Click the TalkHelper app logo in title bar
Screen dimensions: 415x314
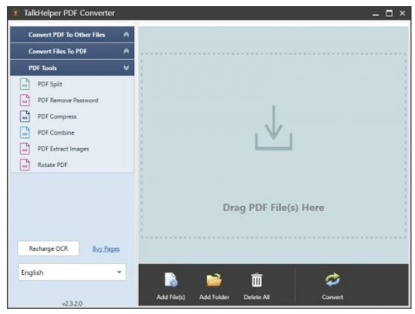(x=16, y=13)
